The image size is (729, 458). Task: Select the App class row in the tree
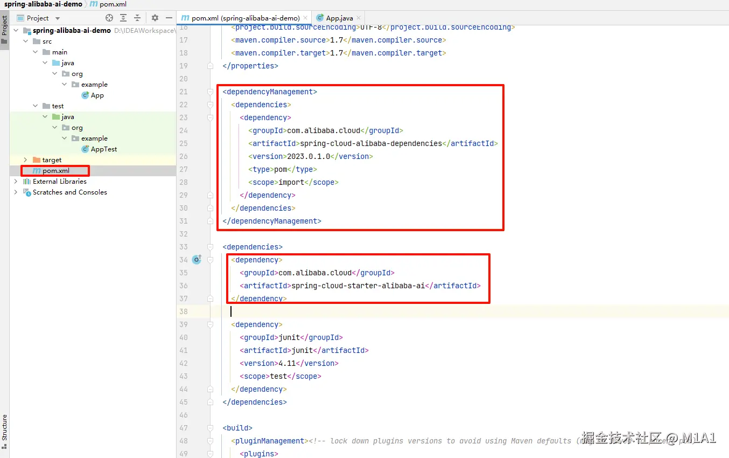point(93,95)
